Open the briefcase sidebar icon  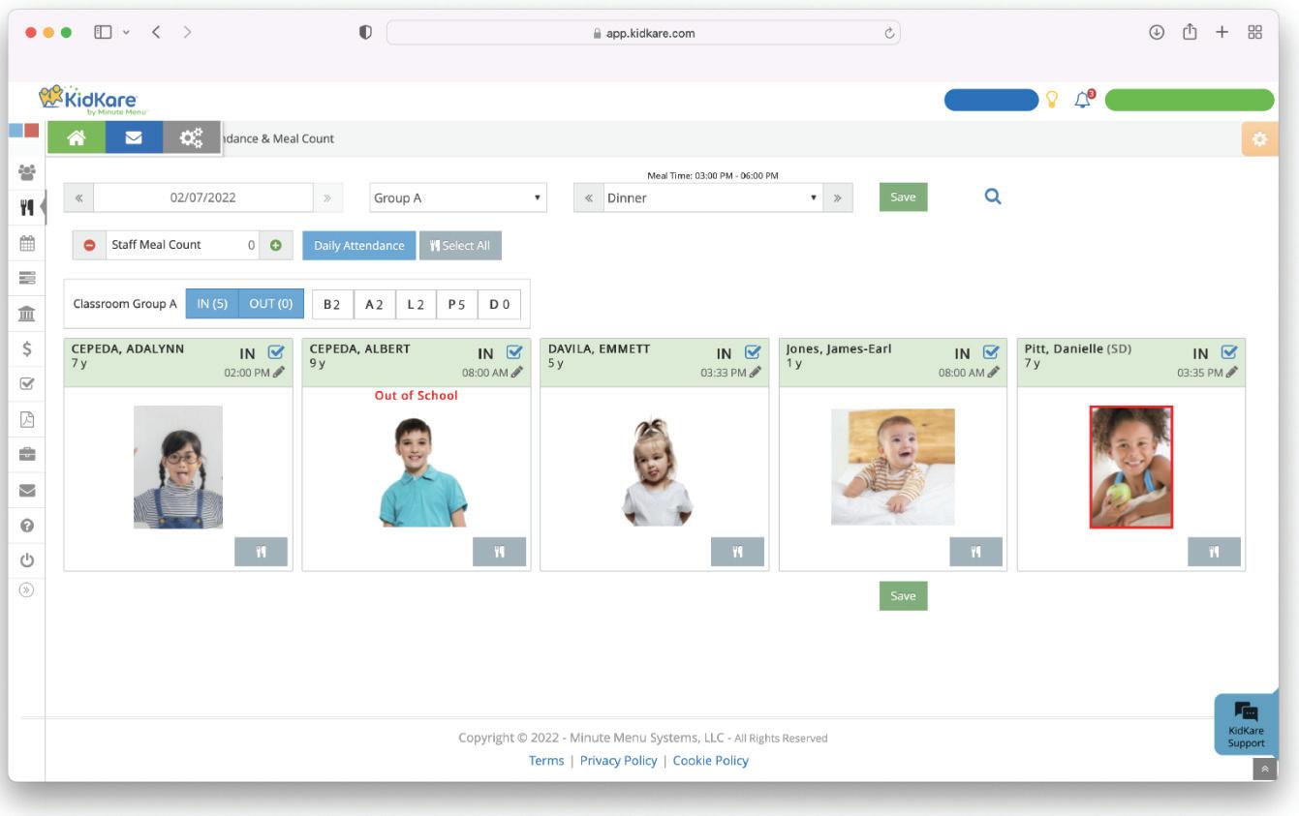(x=27, y=453)
